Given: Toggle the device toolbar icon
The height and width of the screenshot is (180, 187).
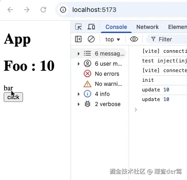Looking at the screenshot, I should tap(91, 27).
